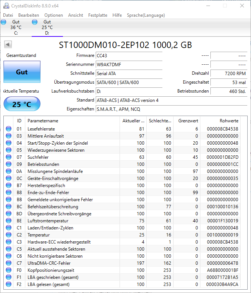
Task: Click the Schnittstelle field Serial ATA
Action: click(x=129, y=74)
